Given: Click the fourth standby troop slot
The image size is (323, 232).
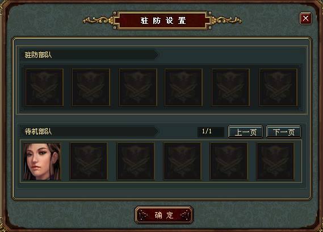Looking at the screenshot, I should [182, 162].
